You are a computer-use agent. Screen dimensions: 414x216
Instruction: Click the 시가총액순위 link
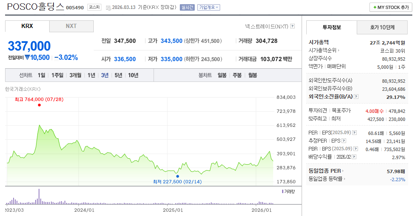click(x=322, y=50)
